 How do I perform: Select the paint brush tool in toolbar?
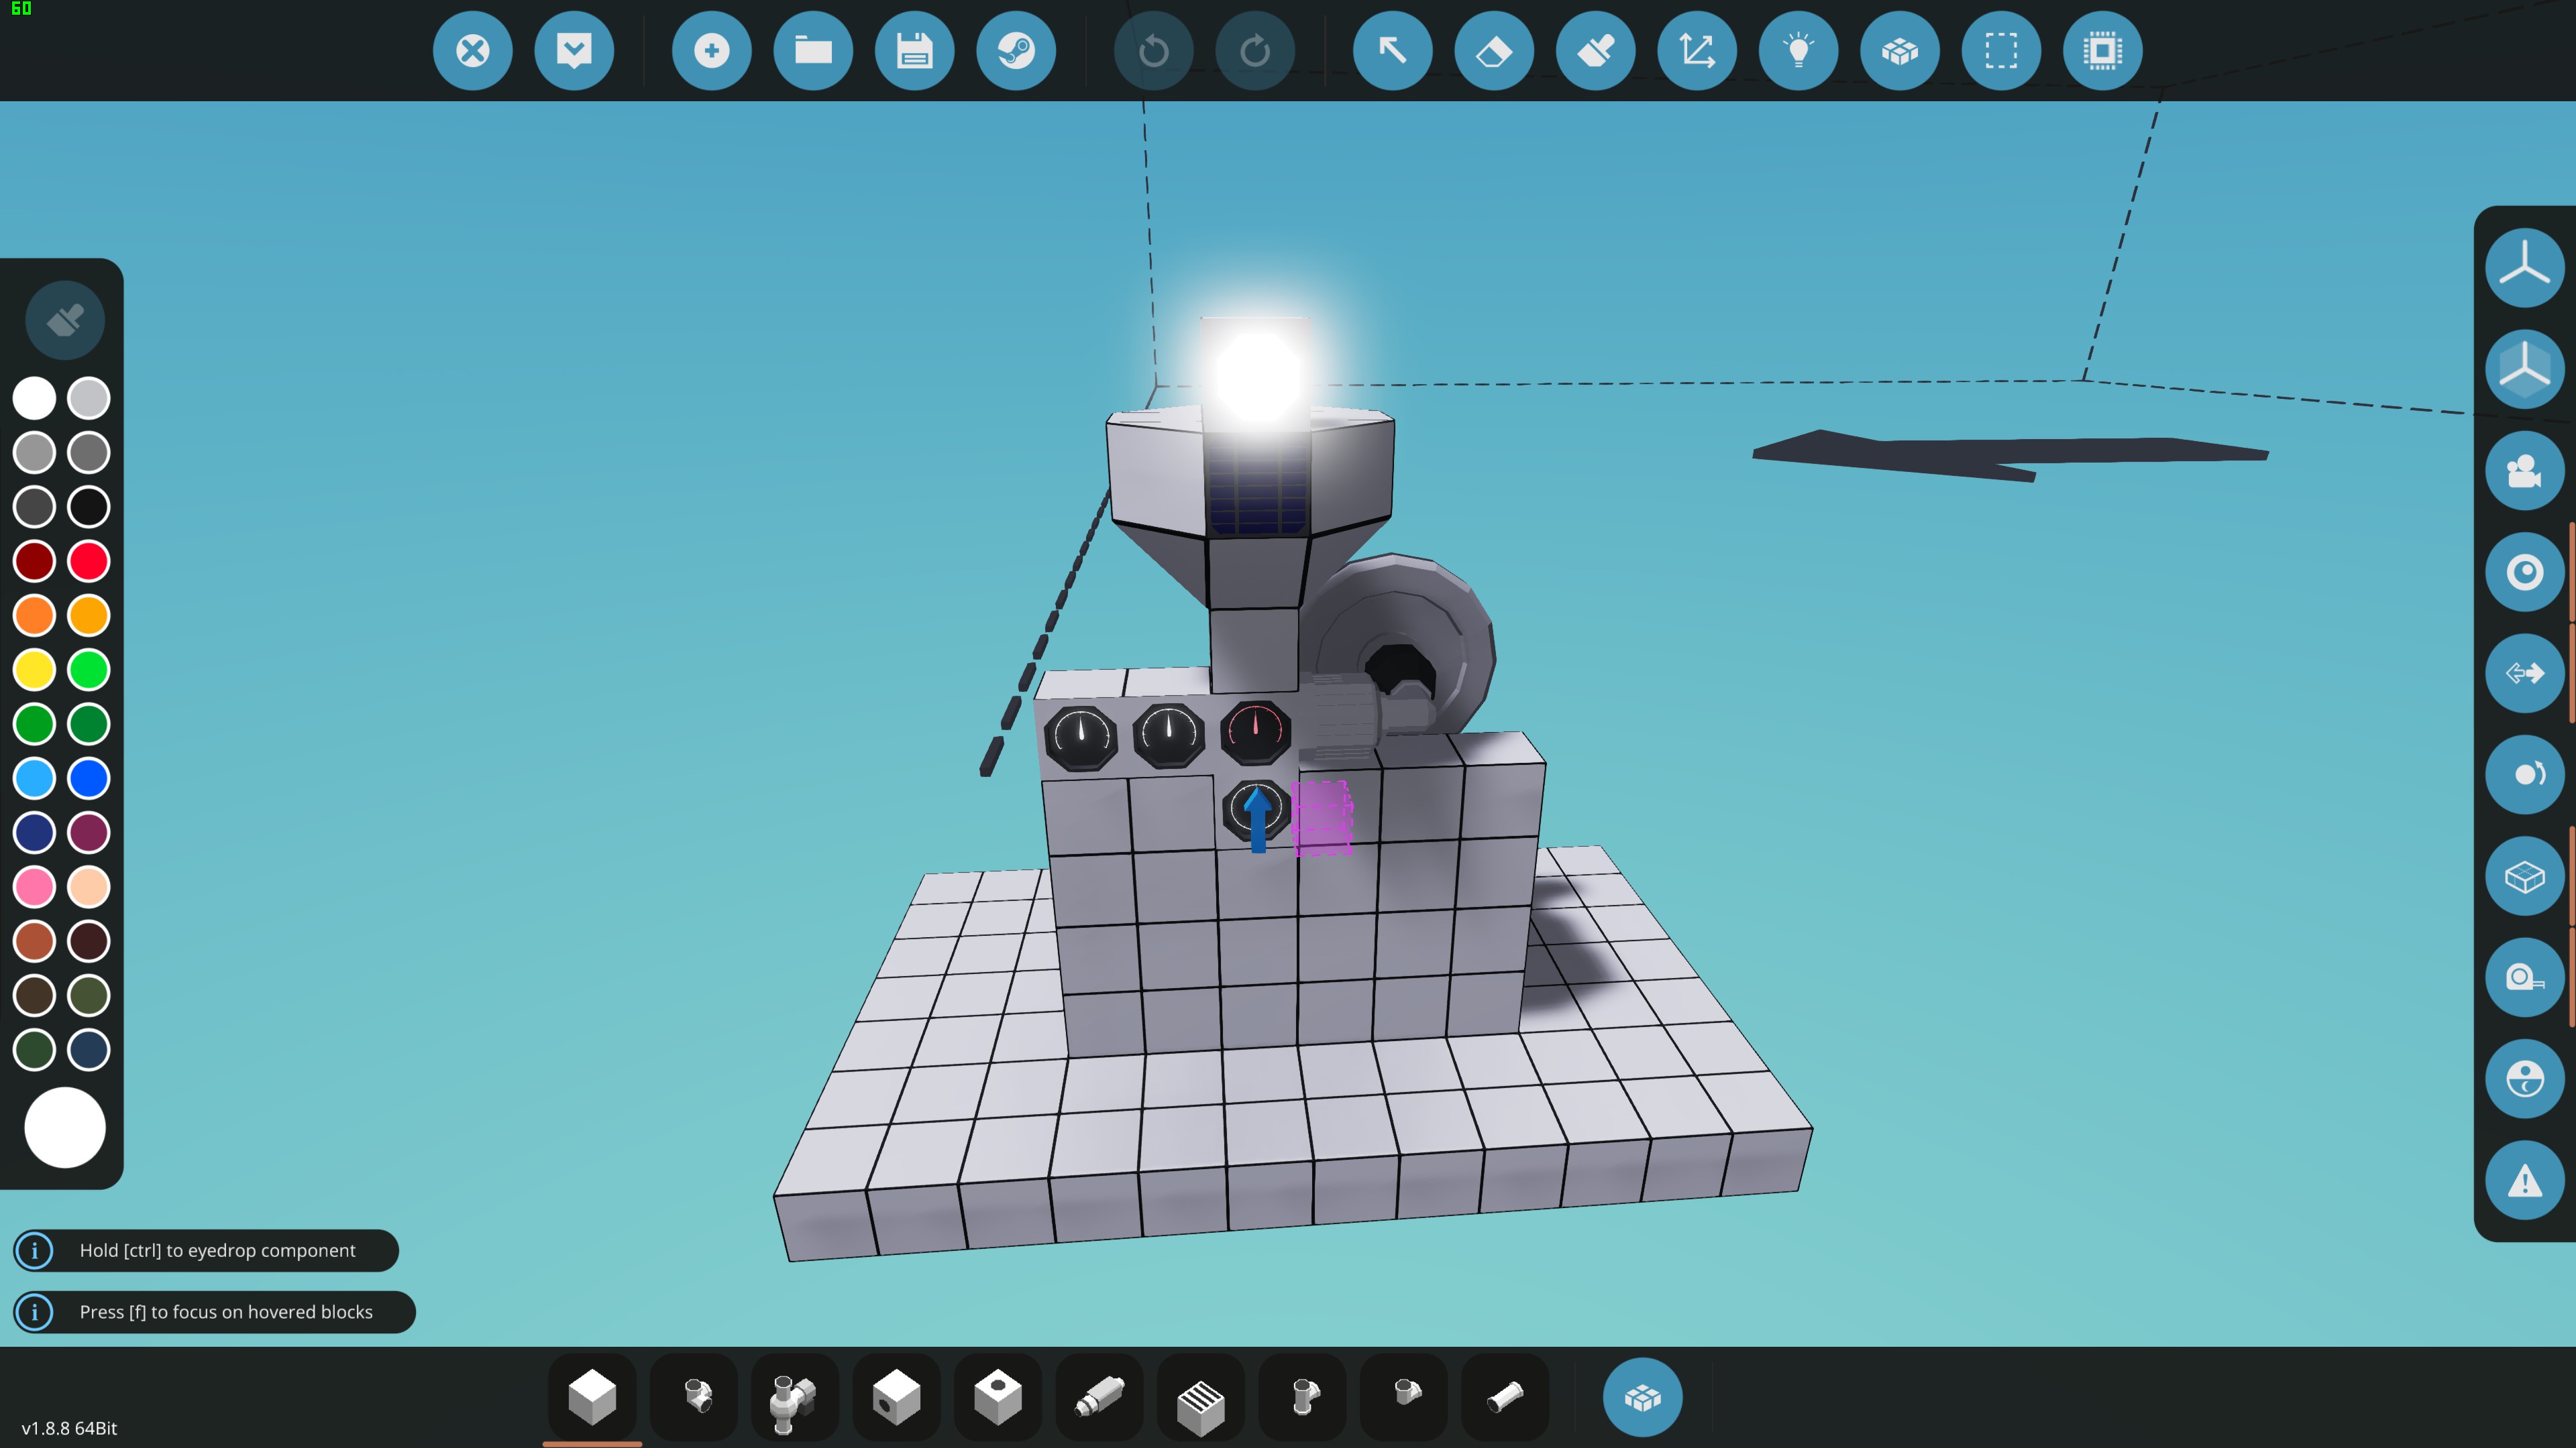(x=1596, y=51)
